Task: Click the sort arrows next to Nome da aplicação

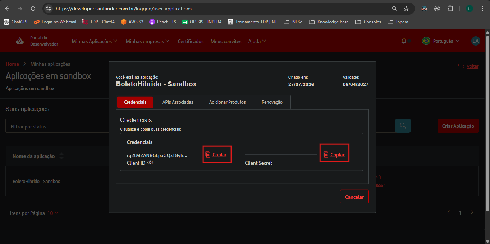Action: [61, 156]
